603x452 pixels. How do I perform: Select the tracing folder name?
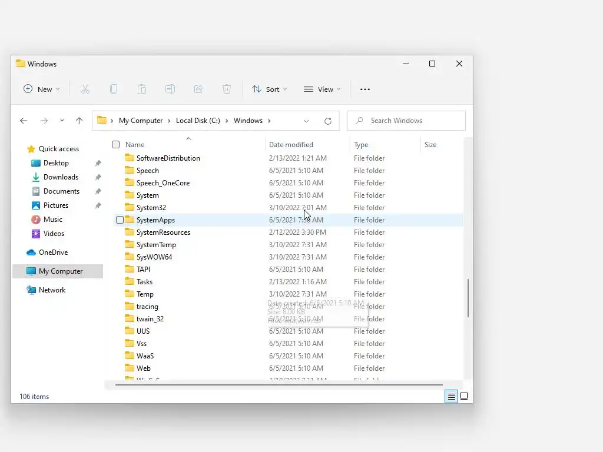click(147, 306)
